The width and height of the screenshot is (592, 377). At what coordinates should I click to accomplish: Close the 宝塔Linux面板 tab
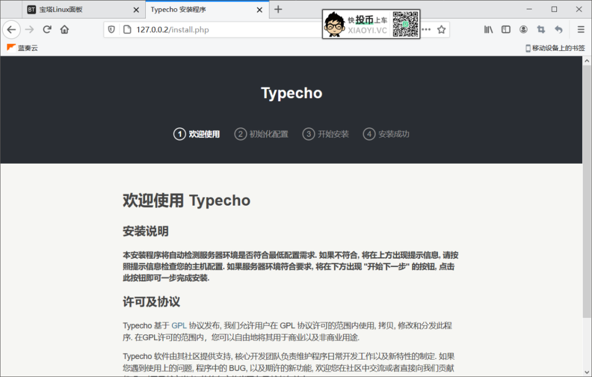coord(136,10)
